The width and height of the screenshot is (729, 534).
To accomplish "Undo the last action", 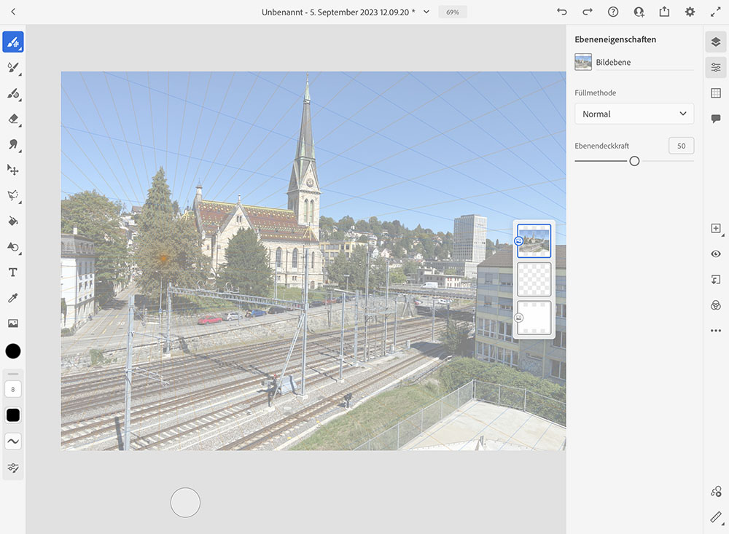I will point(561,12).
